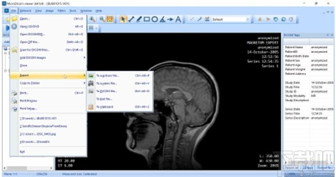Click the thick diagonal line icon
The image size is (336, 177).
click(199, 19)
